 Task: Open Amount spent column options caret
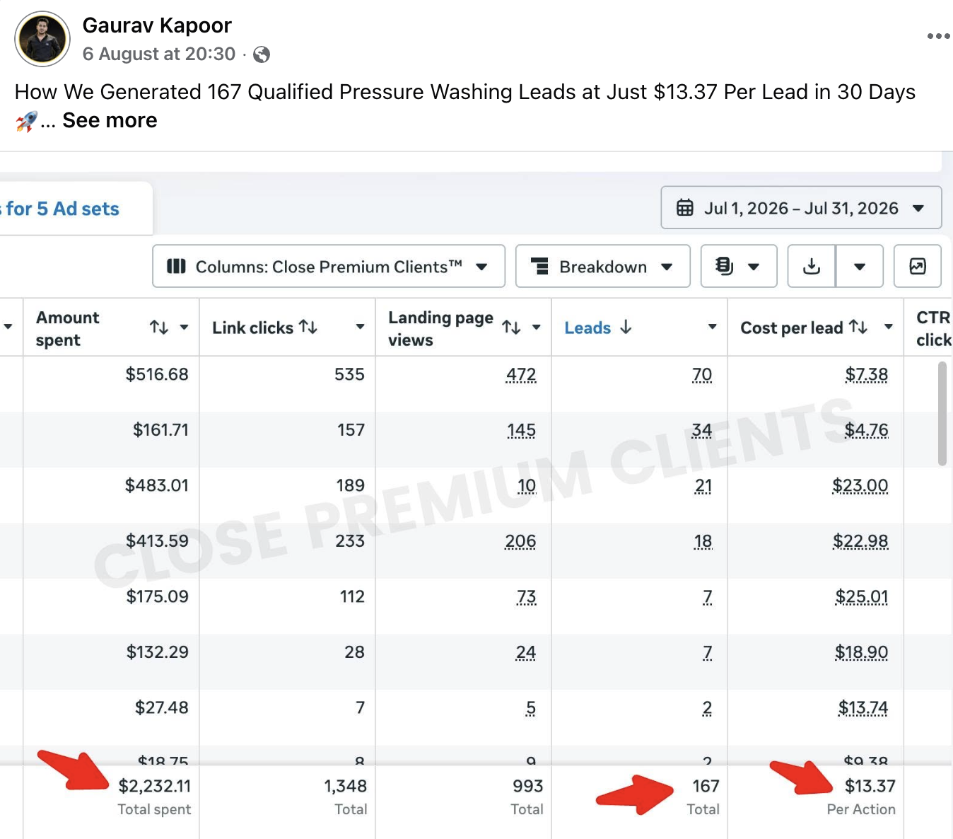pos(184,327)
